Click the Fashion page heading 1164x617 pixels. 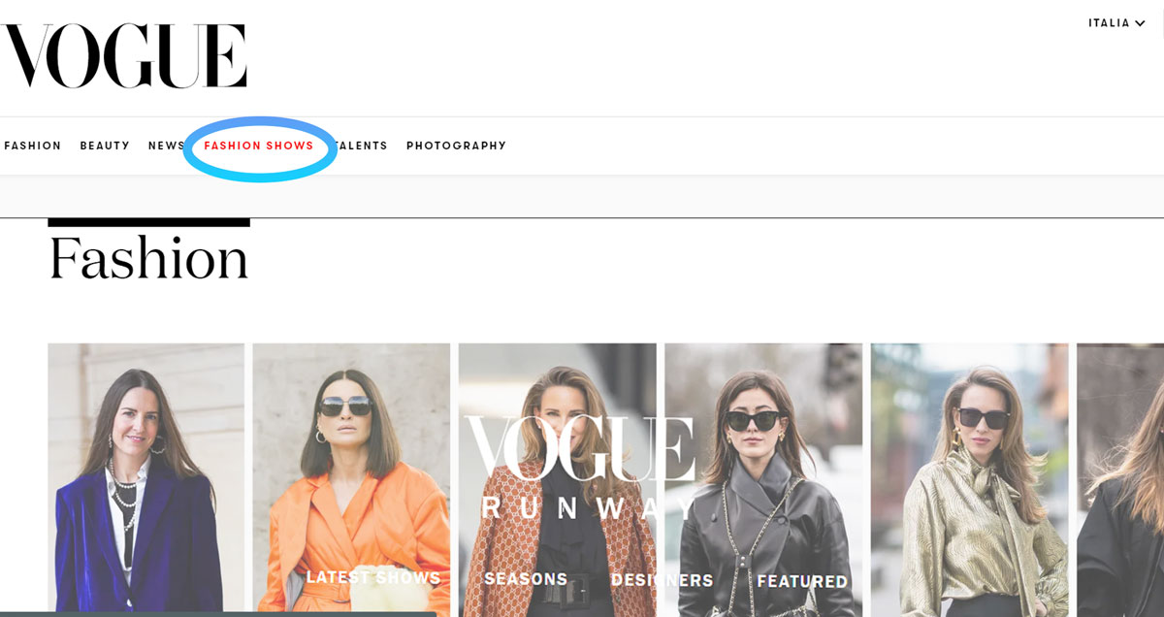pyautogui.click(x=148, y=259)
